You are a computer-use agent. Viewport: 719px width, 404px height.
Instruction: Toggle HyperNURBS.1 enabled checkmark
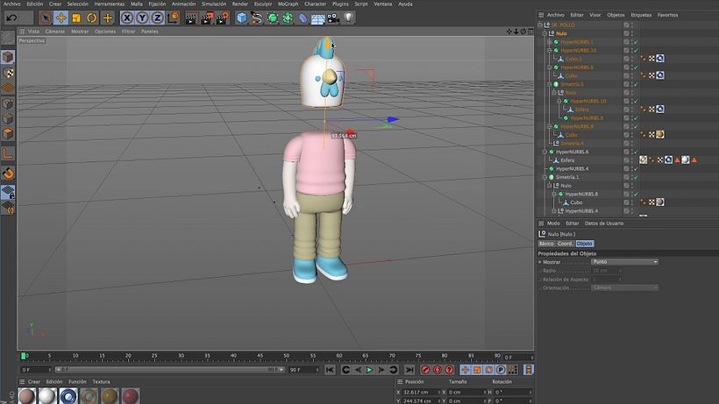point(637,42)
